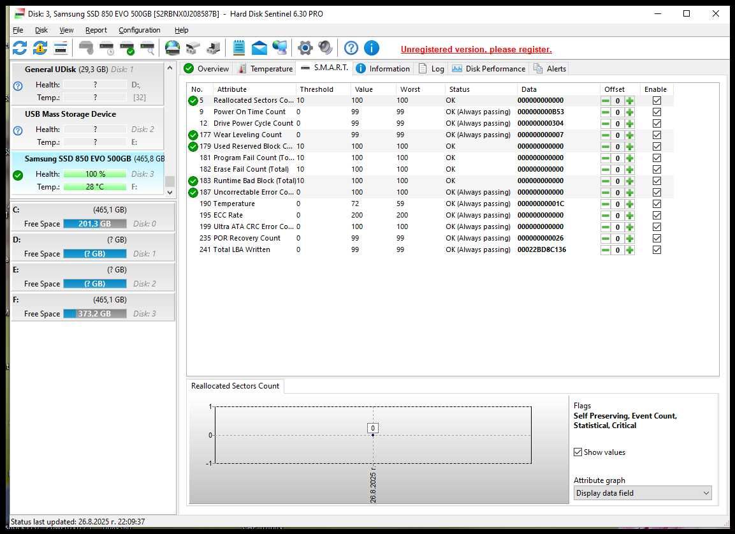Viewport: 735px width, 534px height.
Task: Click the C: free space 201,3 GB bar
Action: 95,224
